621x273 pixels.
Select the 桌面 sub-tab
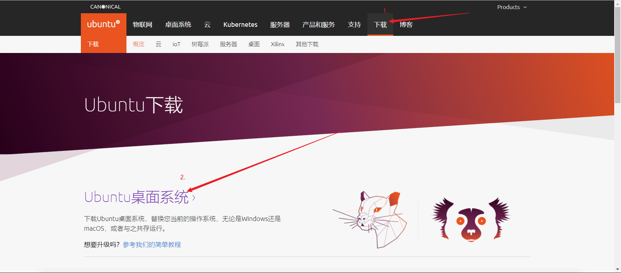coord(254,44)
